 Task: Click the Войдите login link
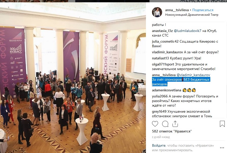(x=159, y=145)
